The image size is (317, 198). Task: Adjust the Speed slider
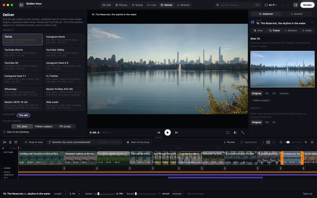(x=105, y=194)
